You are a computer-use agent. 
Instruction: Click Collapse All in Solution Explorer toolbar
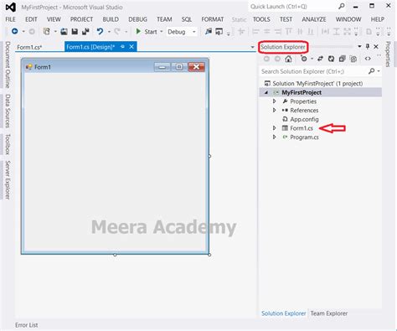point(343,59)
